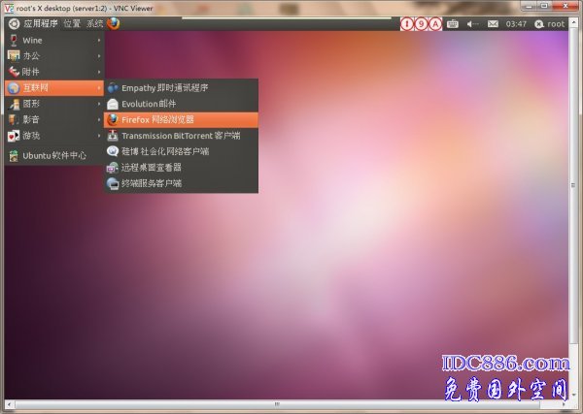Click the Ubuntu logo on the top panel
583x414 pixels.
[x=14, y=23]
